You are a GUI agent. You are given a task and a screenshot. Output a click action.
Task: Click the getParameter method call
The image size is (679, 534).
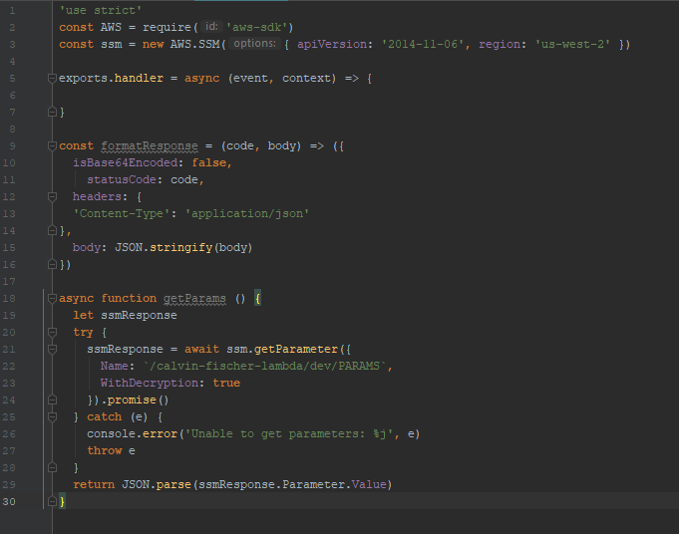(x=296, y=350)
